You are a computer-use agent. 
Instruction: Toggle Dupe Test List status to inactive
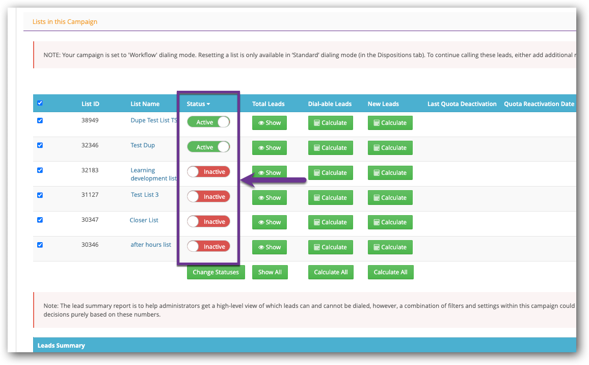point(208,122)
